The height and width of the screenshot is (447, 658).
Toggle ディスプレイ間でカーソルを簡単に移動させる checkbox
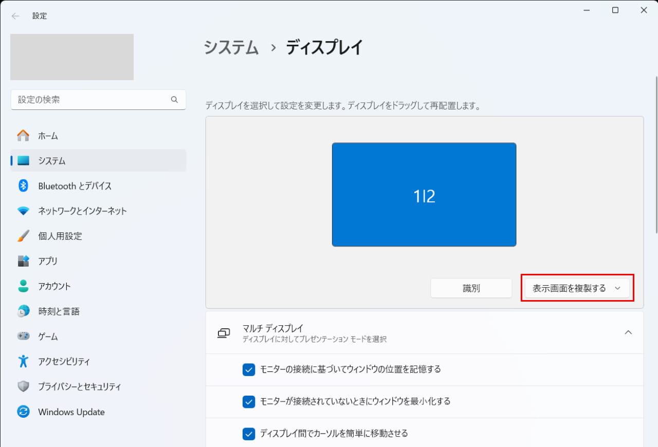point(249,434)
